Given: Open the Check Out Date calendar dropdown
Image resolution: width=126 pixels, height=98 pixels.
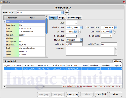Looking at the screenshot, I should tap(116, 27).
